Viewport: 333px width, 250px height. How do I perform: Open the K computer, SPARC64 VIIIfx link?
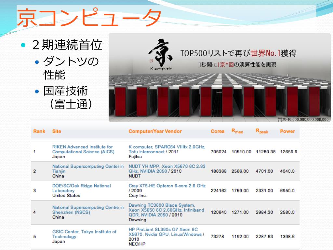pos(167,149)
